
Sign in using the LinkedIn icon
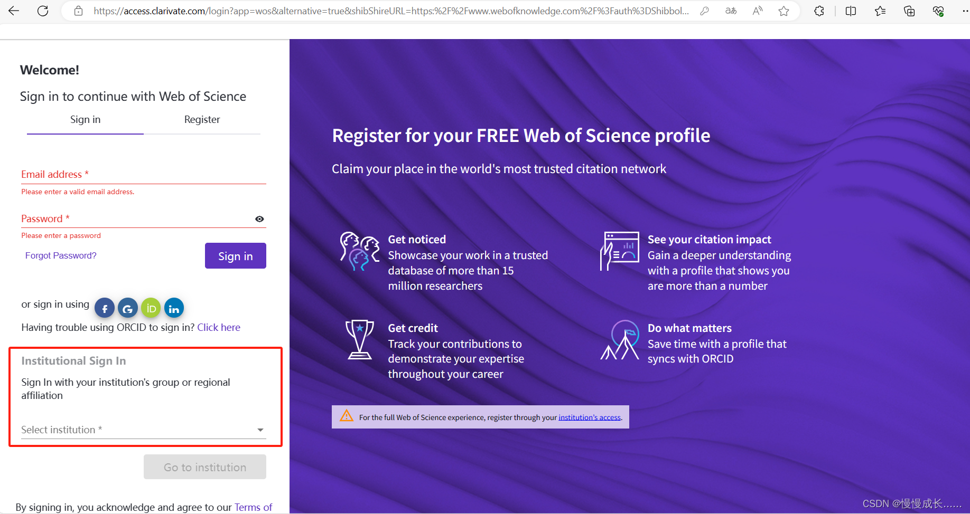tap(174, 308)
